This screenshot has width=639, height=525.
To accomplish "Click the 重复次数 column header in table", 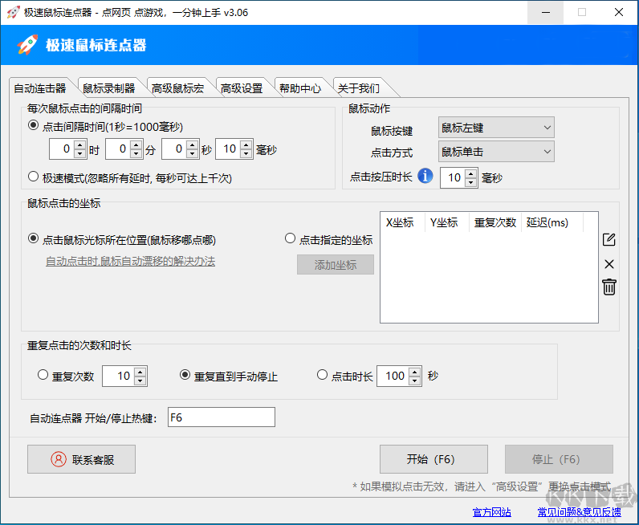I will [x=495, y=222].
